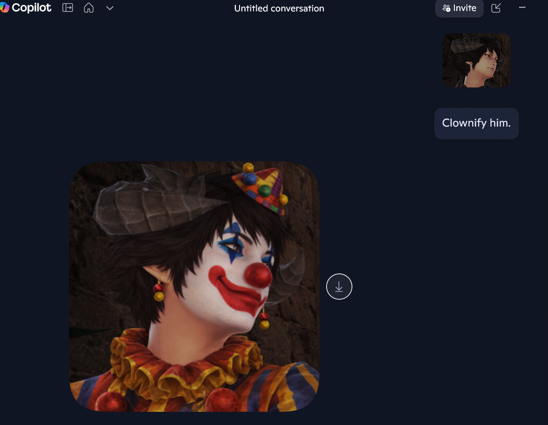This screenshot has height=425, width=548.
Task: Open the pop-out window icon
Action: pyautogui.click(x=496, y=8)
